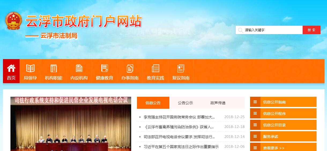Open the 局领导 navigation label
The width and height of the screenshot is (327, 151).
point(30,78)
